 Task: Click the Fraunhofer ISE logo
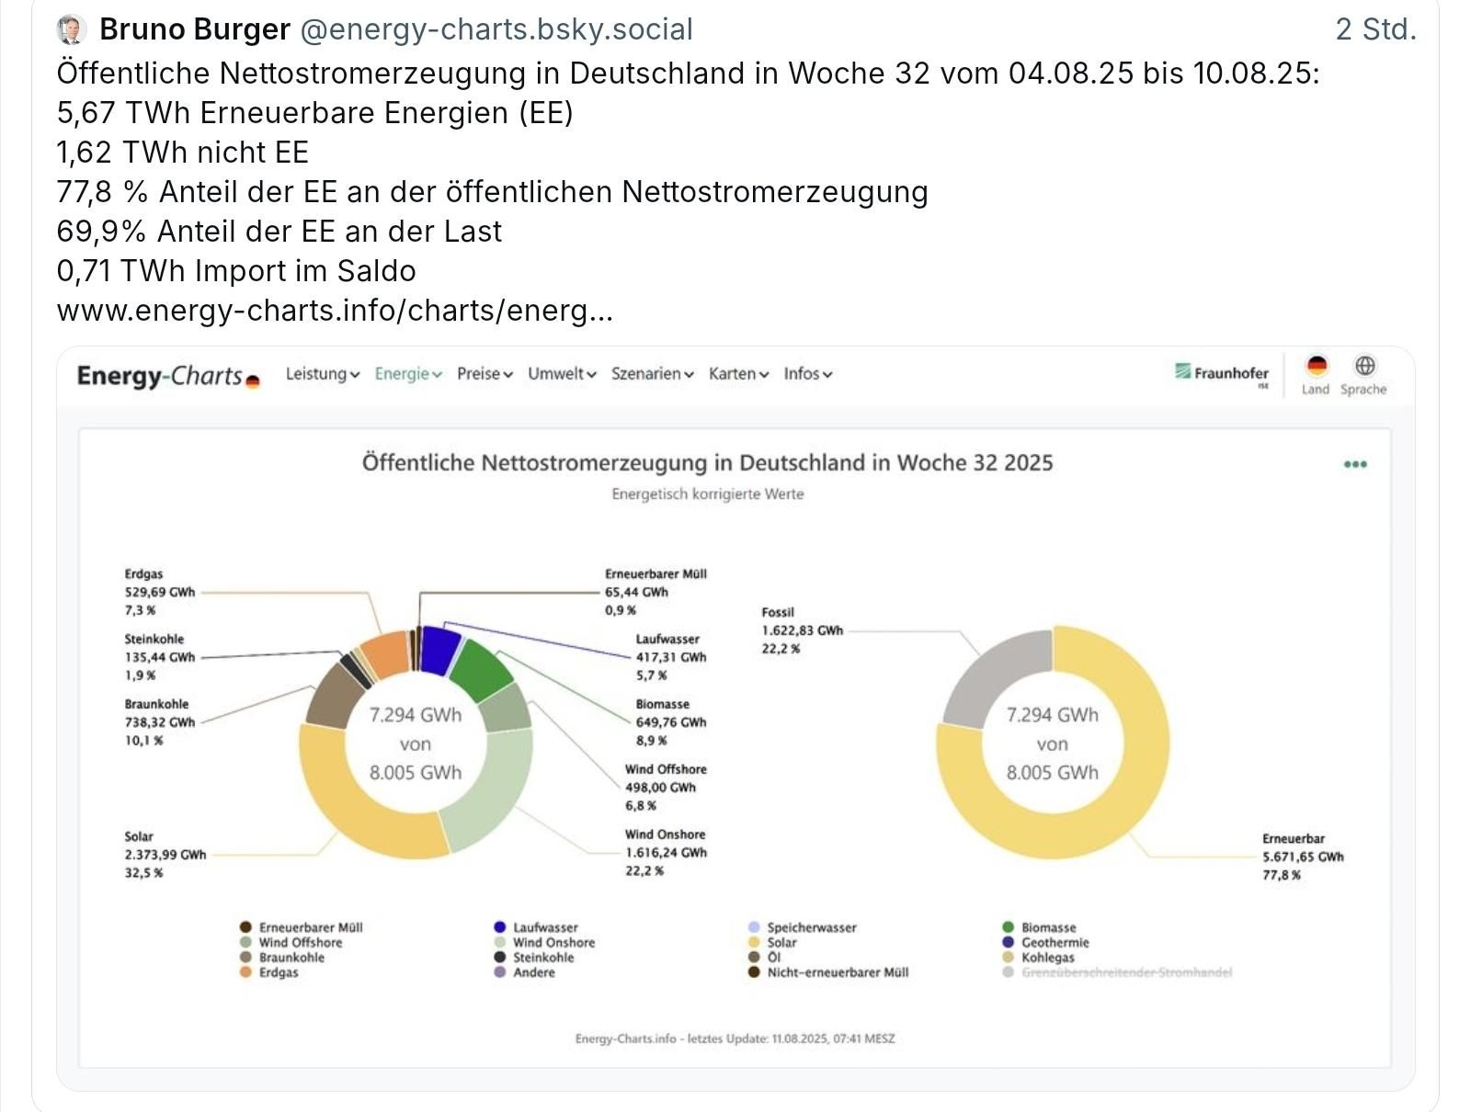tap(1223, 374)
